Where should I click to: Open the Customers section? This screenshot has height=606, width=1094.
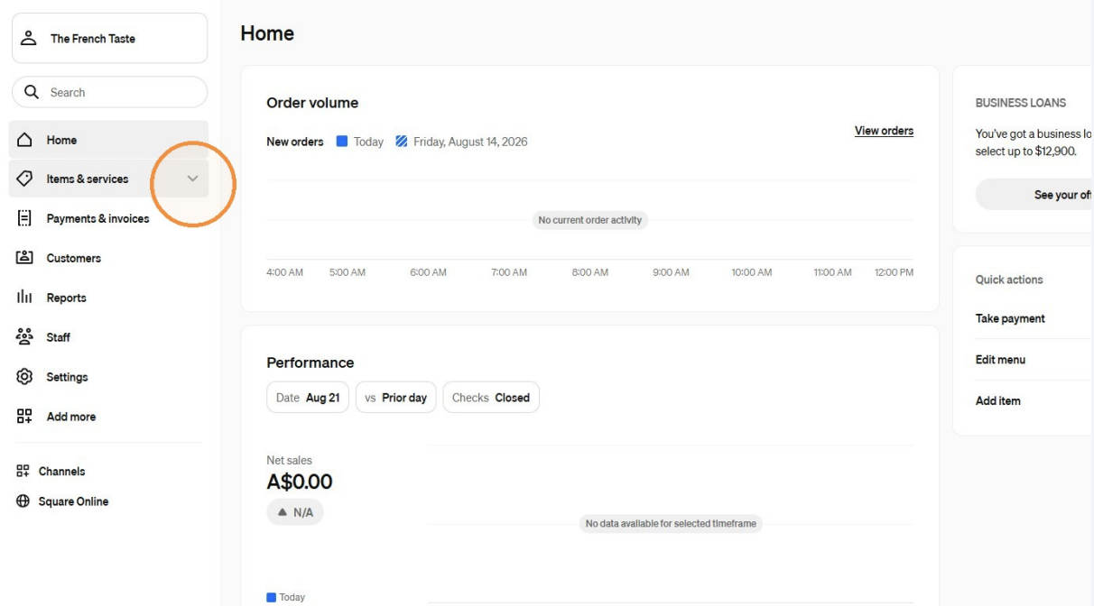tap(108, 258)
